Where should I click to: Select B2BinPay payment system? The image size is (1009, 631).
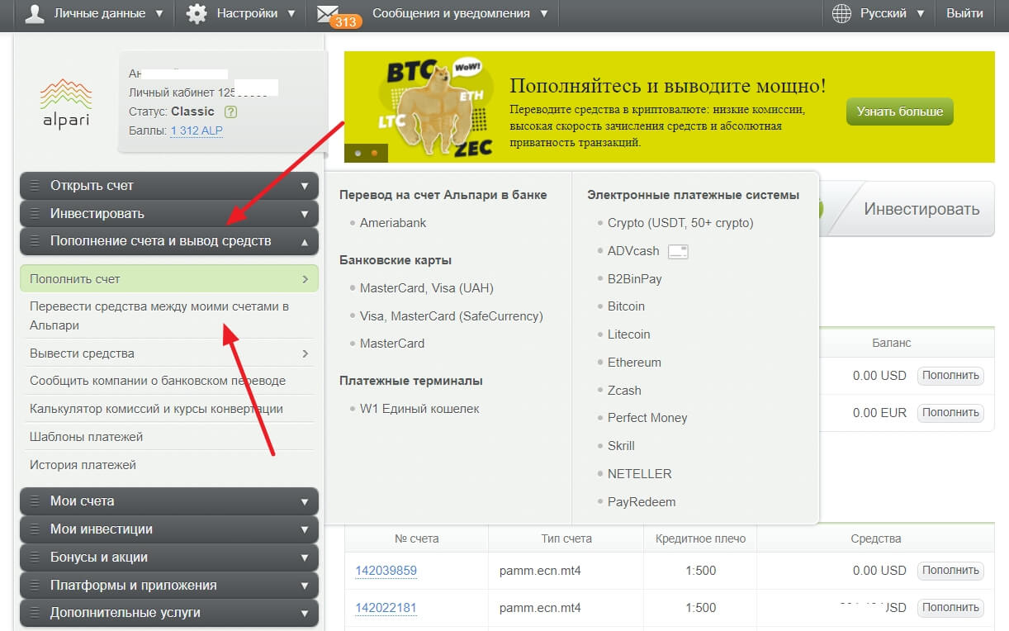pyautogui.click(x=635, y=279)
